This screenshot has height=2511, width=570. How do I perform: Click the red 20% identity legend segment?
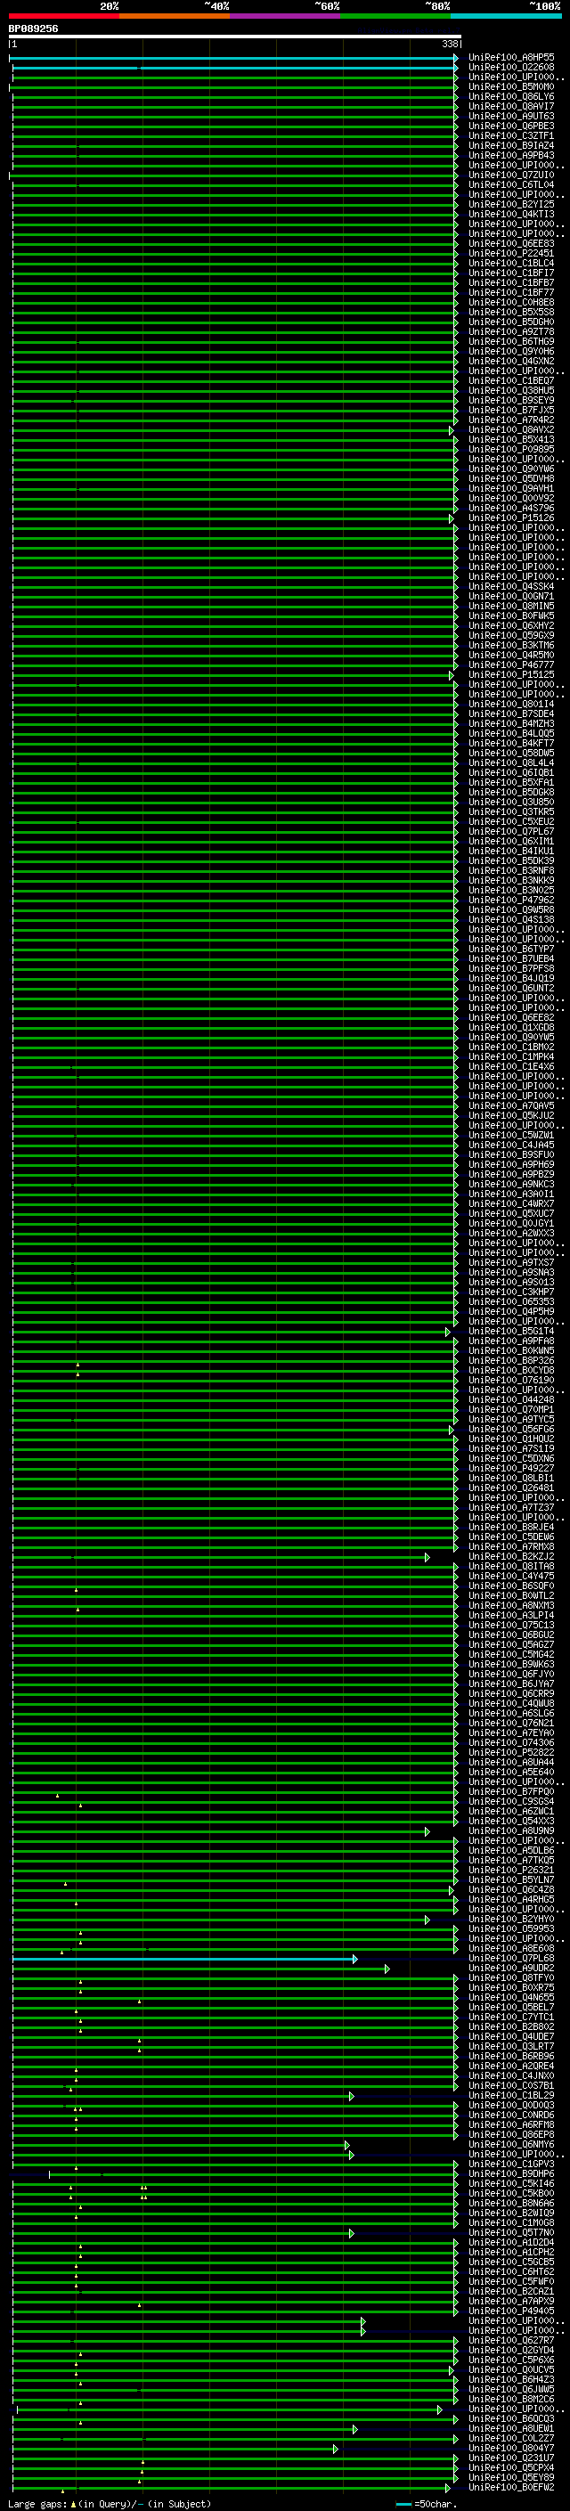[x=64, y=16]
